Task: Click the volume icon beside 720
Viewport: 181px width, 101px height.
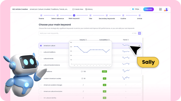Action: pyautogui.click(x=82, y=71)
